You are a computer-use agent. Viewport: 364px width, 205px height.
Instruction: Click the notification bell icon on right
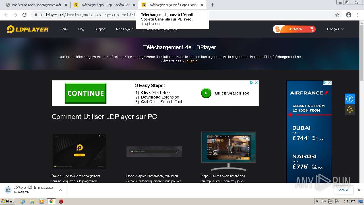coord(350,109)
